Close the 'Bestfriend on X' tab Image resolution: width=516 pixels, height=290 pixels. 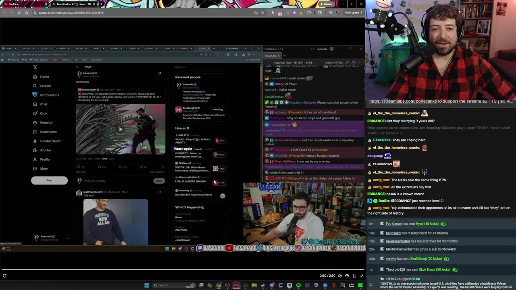point(94,4)
